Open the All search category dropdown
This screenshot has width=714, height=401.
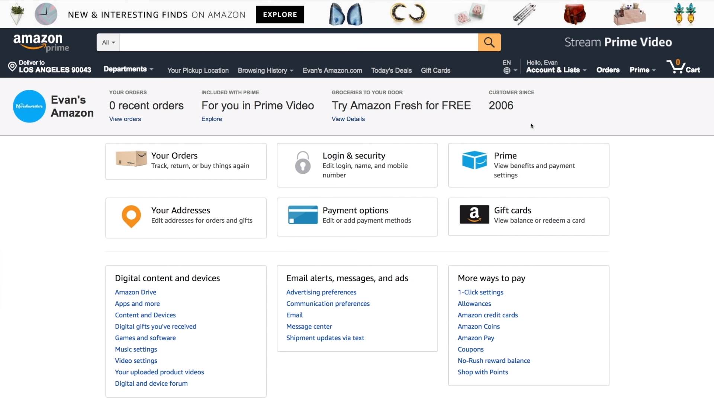[x=108, y=42]
